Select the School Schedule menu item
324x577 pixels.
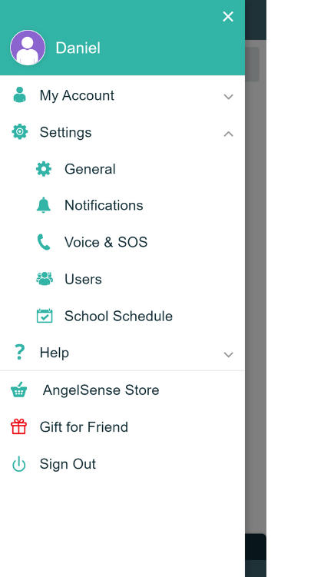[x=123, y=316]
